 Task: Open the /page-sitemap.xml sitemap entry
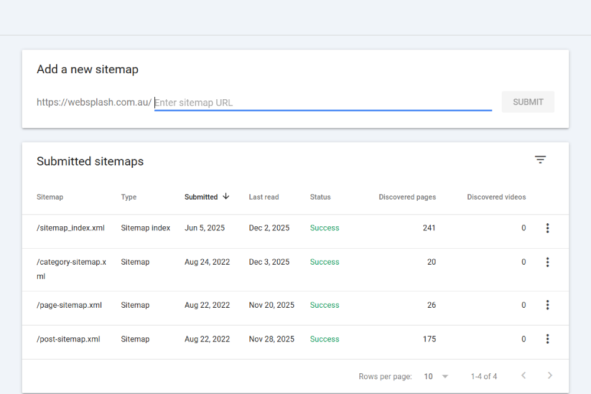[69, 305]
